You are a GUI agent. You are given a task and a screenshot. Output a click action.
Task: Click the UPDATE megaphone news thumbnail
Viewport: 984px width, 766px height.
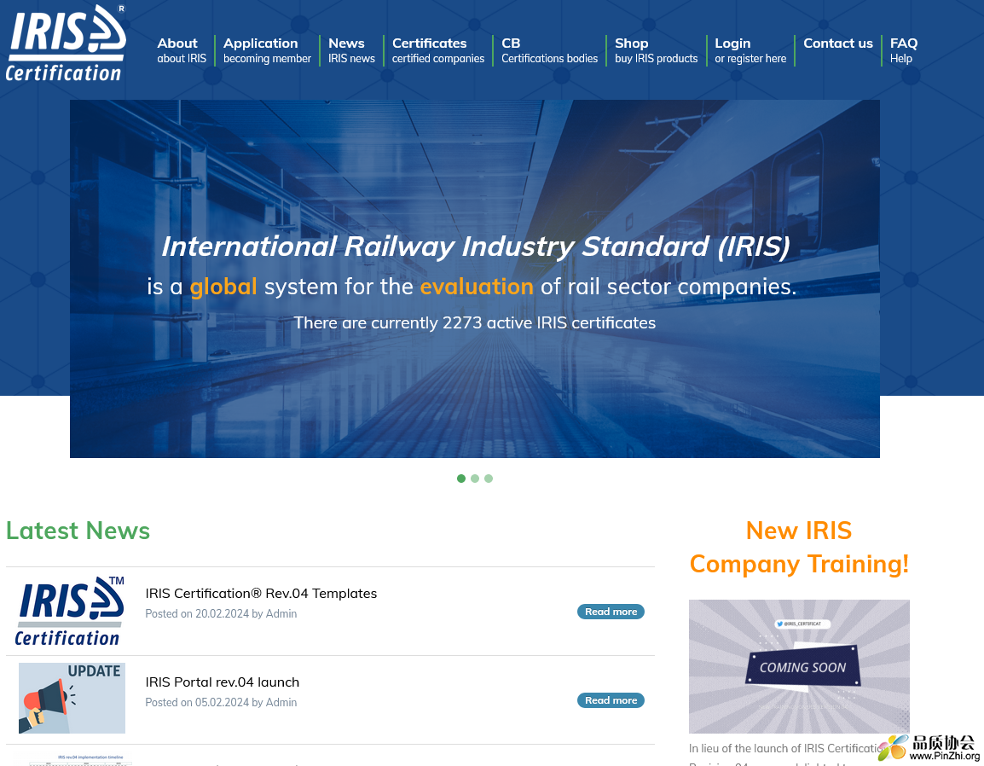(72, 699)
